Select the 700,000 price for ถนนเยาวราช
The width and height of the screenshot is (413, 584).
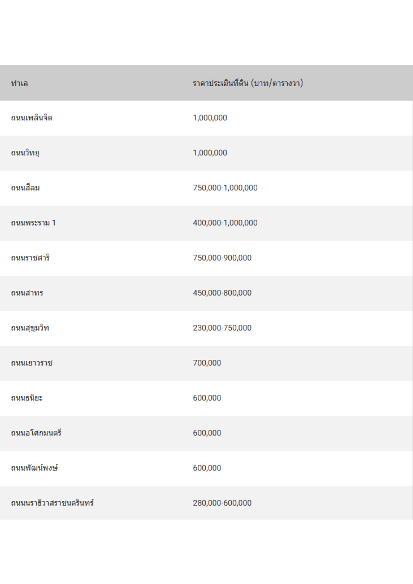[x=207, y=363]
